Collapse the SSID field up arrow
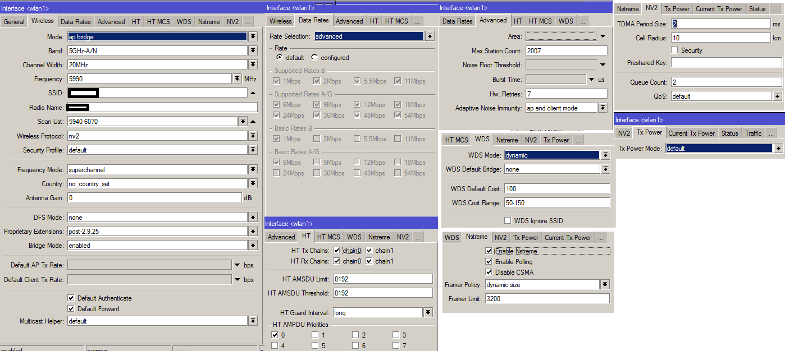The image size is (785, 351). 253,93
